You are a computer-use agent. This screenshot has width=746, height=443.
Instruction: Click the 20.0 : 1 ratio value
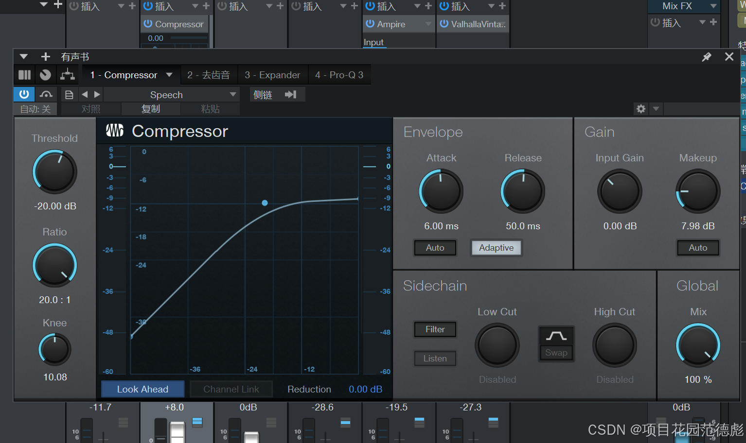pos(55,300)
